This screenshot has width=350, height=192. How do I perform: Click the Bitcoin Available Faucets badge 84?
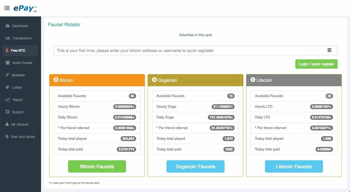coord(132,96)
